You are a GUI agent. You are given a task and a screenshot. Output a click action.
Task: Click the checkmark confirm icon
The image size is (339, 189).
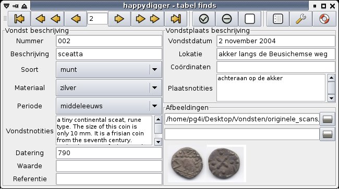[x=203, y=19]
